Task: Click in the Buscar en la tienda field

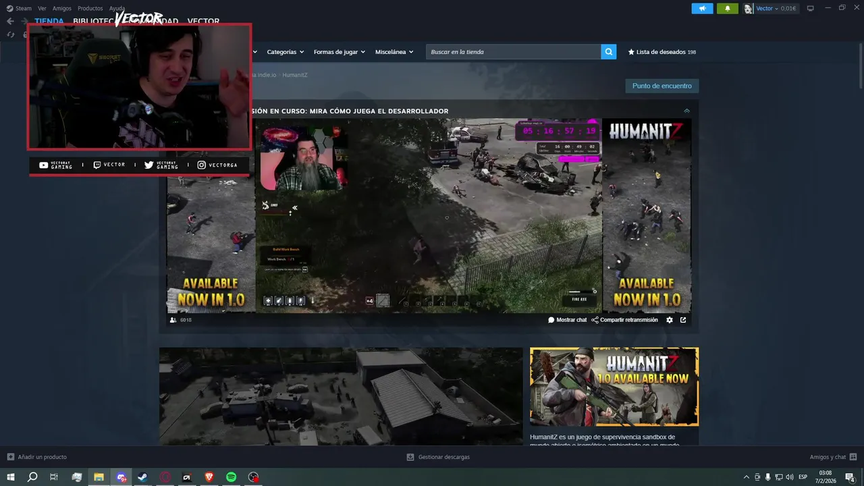Action: (513, 52)
